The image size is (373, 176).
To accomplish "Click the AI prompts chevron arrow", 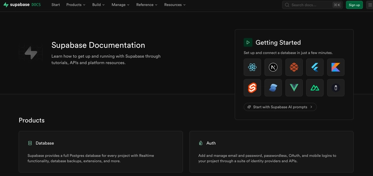I will [311, 107].
